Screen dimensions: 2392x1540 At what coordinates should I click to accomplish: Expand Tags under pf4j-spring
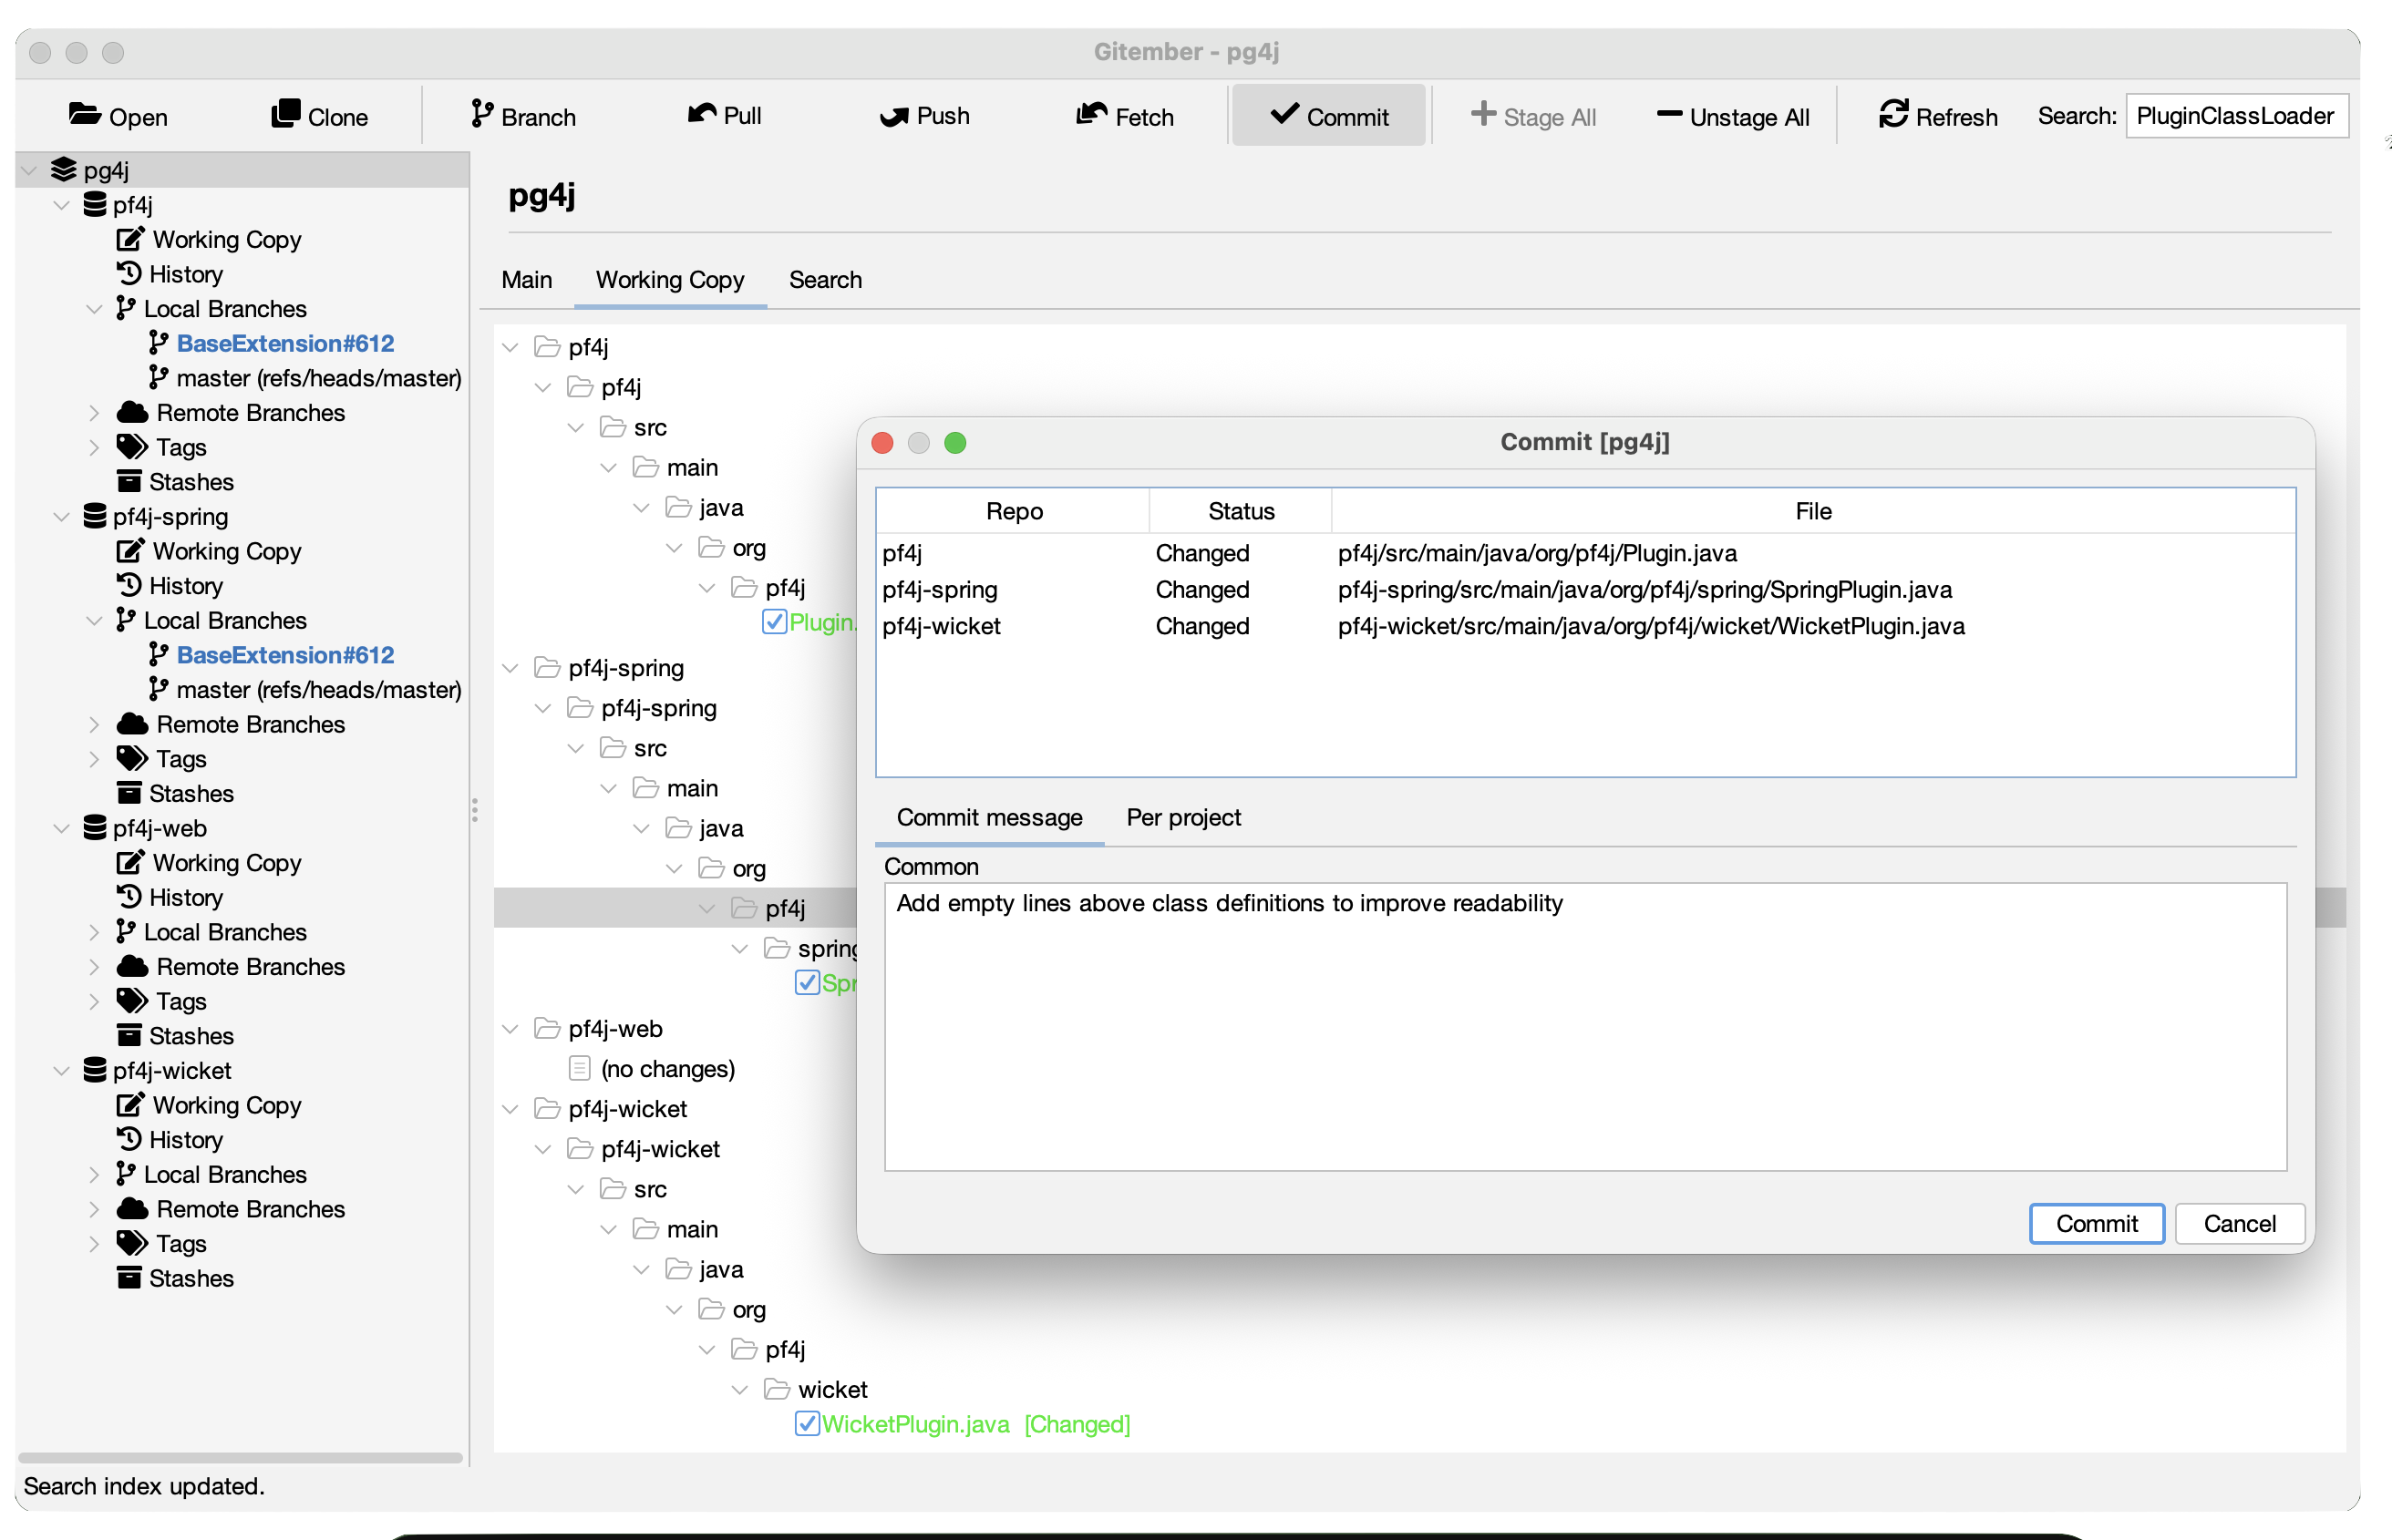[94, 759]
